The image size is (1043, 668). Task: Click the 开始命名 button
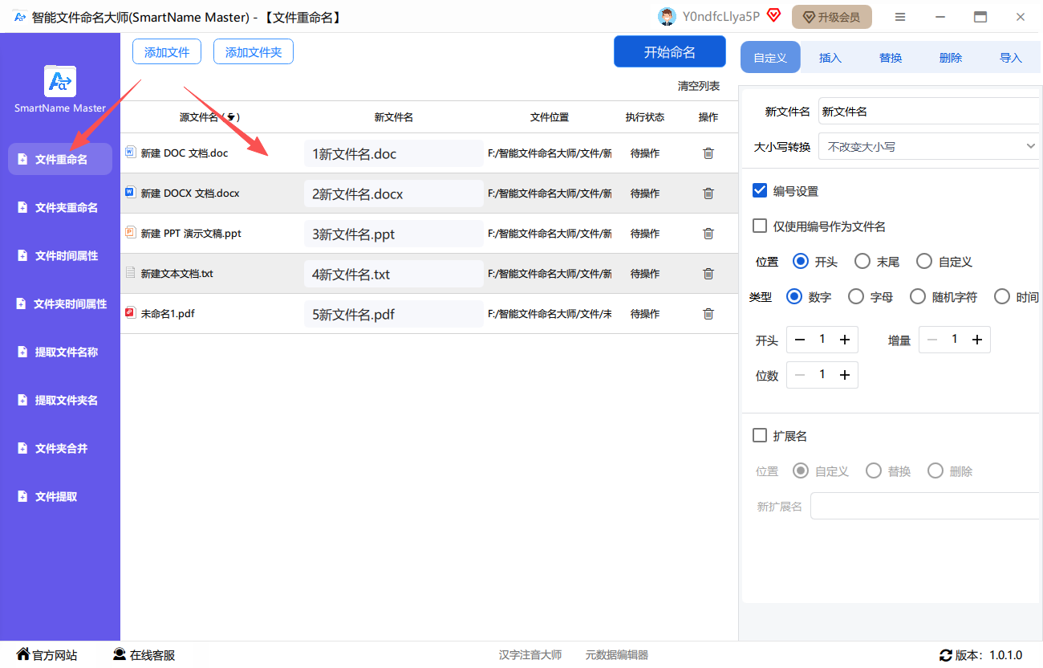[x=669, y=52]
